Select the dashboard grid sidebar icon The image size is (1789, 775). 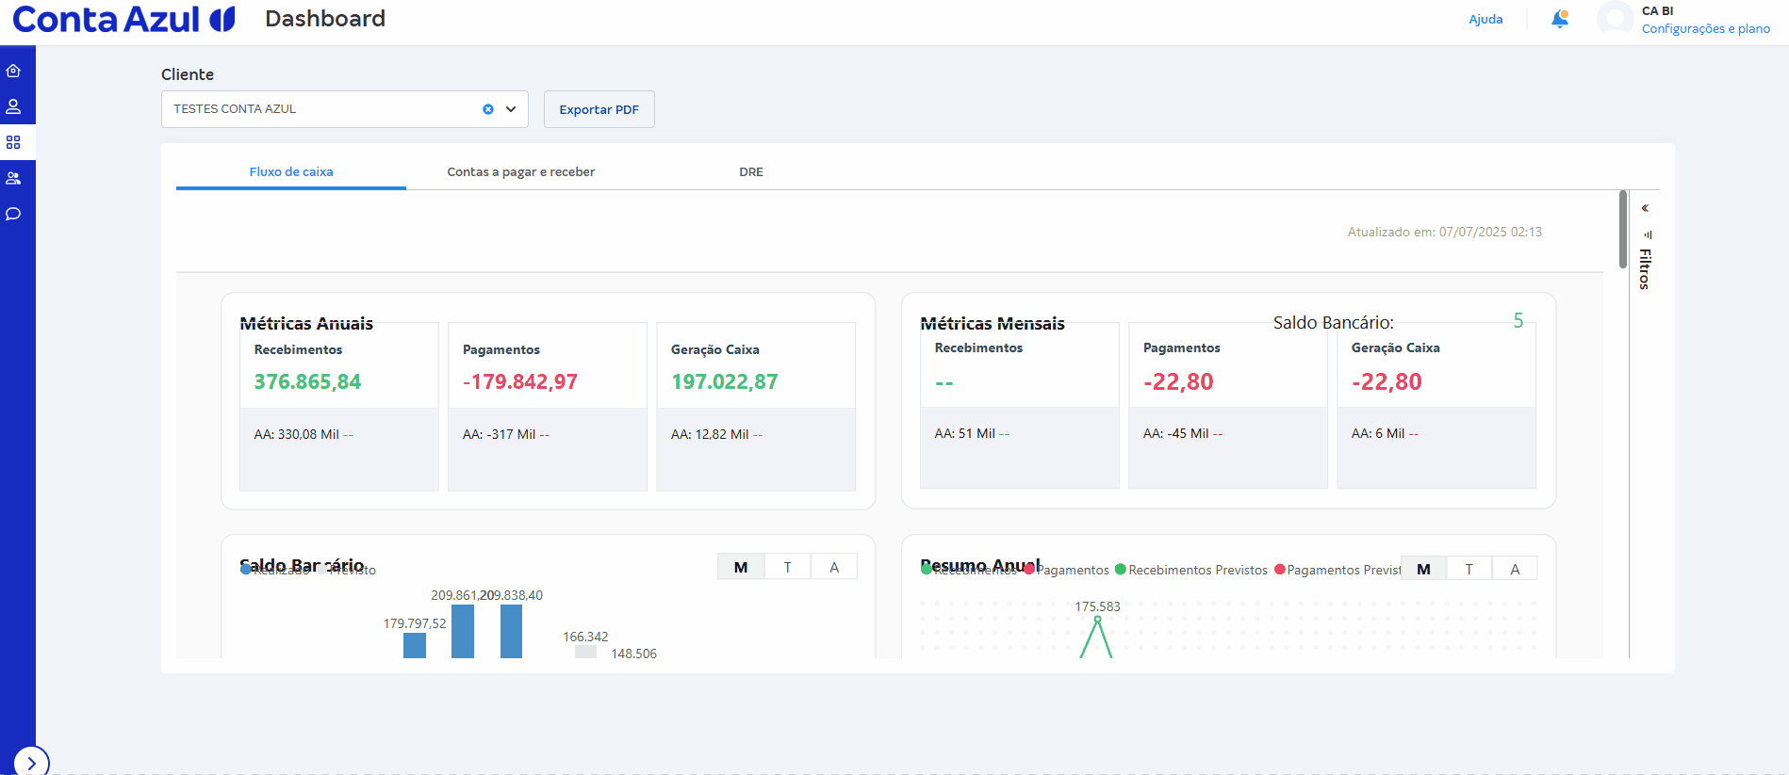coord(13,142)
